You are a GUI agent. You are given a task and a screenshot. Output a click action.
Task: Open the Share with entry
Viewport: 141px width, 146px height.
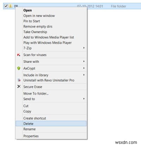click(x=51, y=62)
